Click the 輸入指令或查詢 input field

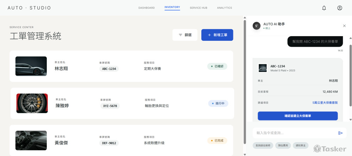point(294,133)
